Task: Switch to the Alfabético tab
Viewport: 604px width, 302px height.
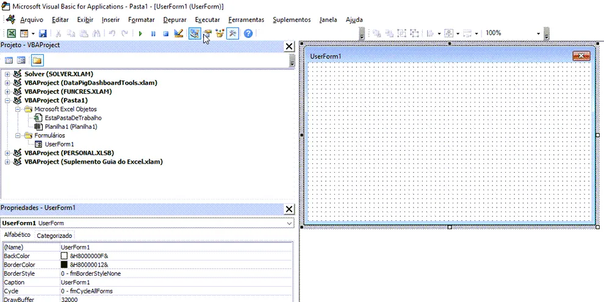Action: [17, 235]
